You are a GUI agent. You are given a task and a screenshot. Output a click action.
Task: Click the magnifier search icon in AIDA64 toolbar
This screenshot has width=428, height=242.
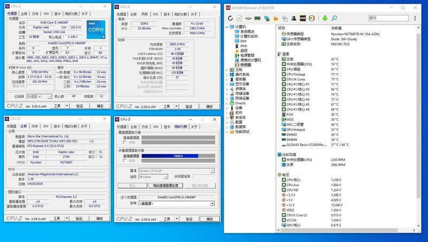(334, 18)
